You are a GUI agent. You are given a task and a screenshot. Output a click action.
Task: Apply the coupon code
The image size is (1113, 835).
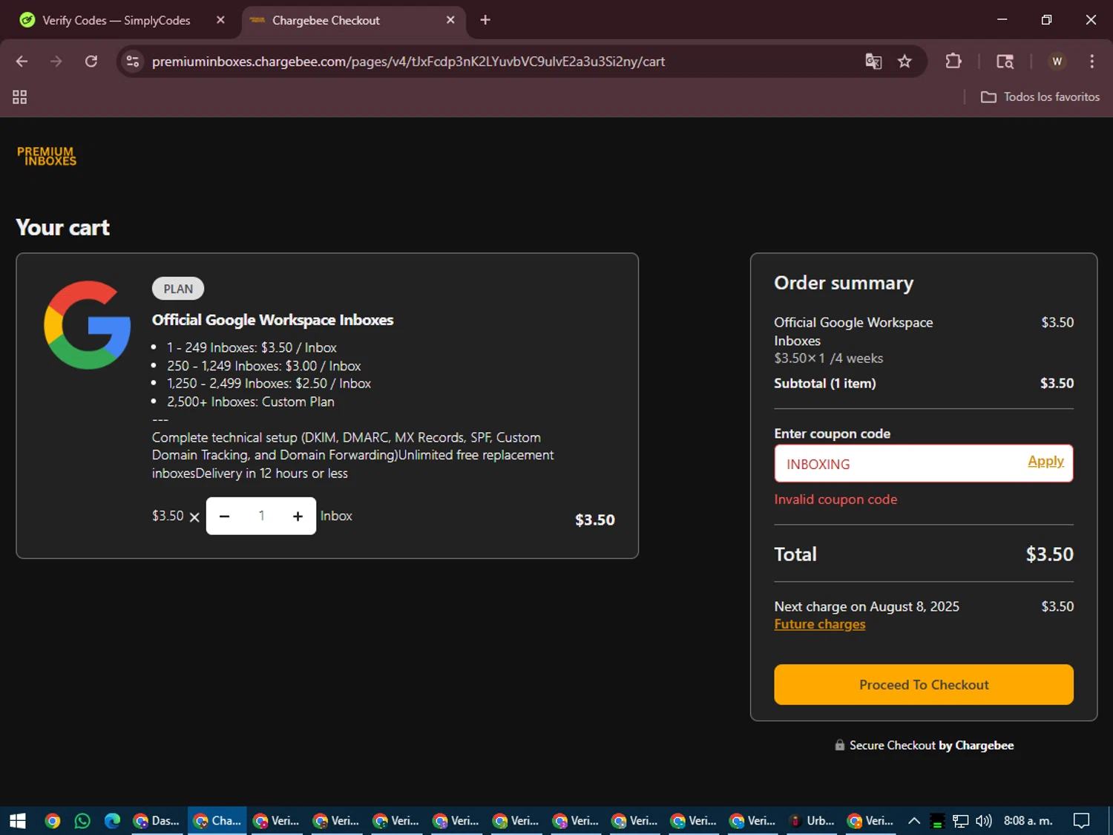coord(1045,461)
